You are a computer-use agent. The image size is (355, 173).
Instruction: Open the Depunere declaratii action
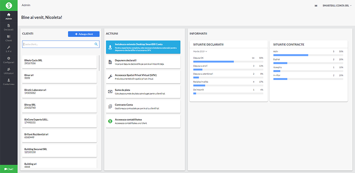coord(143,62)
